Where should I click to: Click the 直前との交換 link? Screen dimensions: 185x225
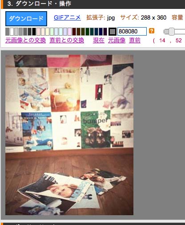[x=67, y=41]
